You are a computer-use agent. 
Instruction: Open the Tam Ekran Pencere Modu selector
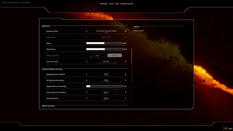106,31
